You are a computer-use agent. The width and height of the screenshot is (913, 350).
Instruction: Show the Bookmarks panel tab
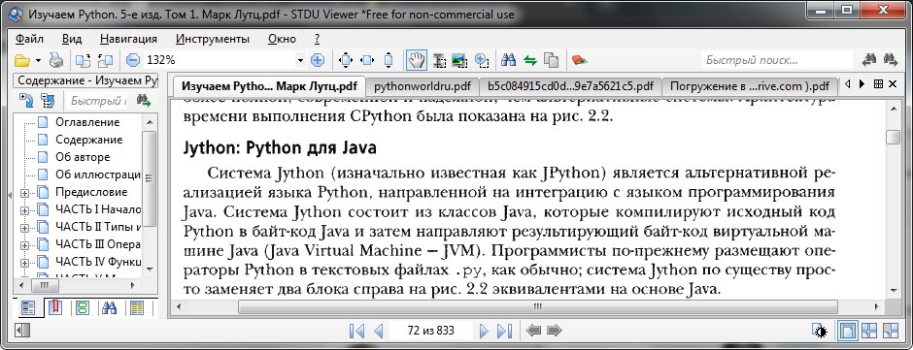[56, 307]
